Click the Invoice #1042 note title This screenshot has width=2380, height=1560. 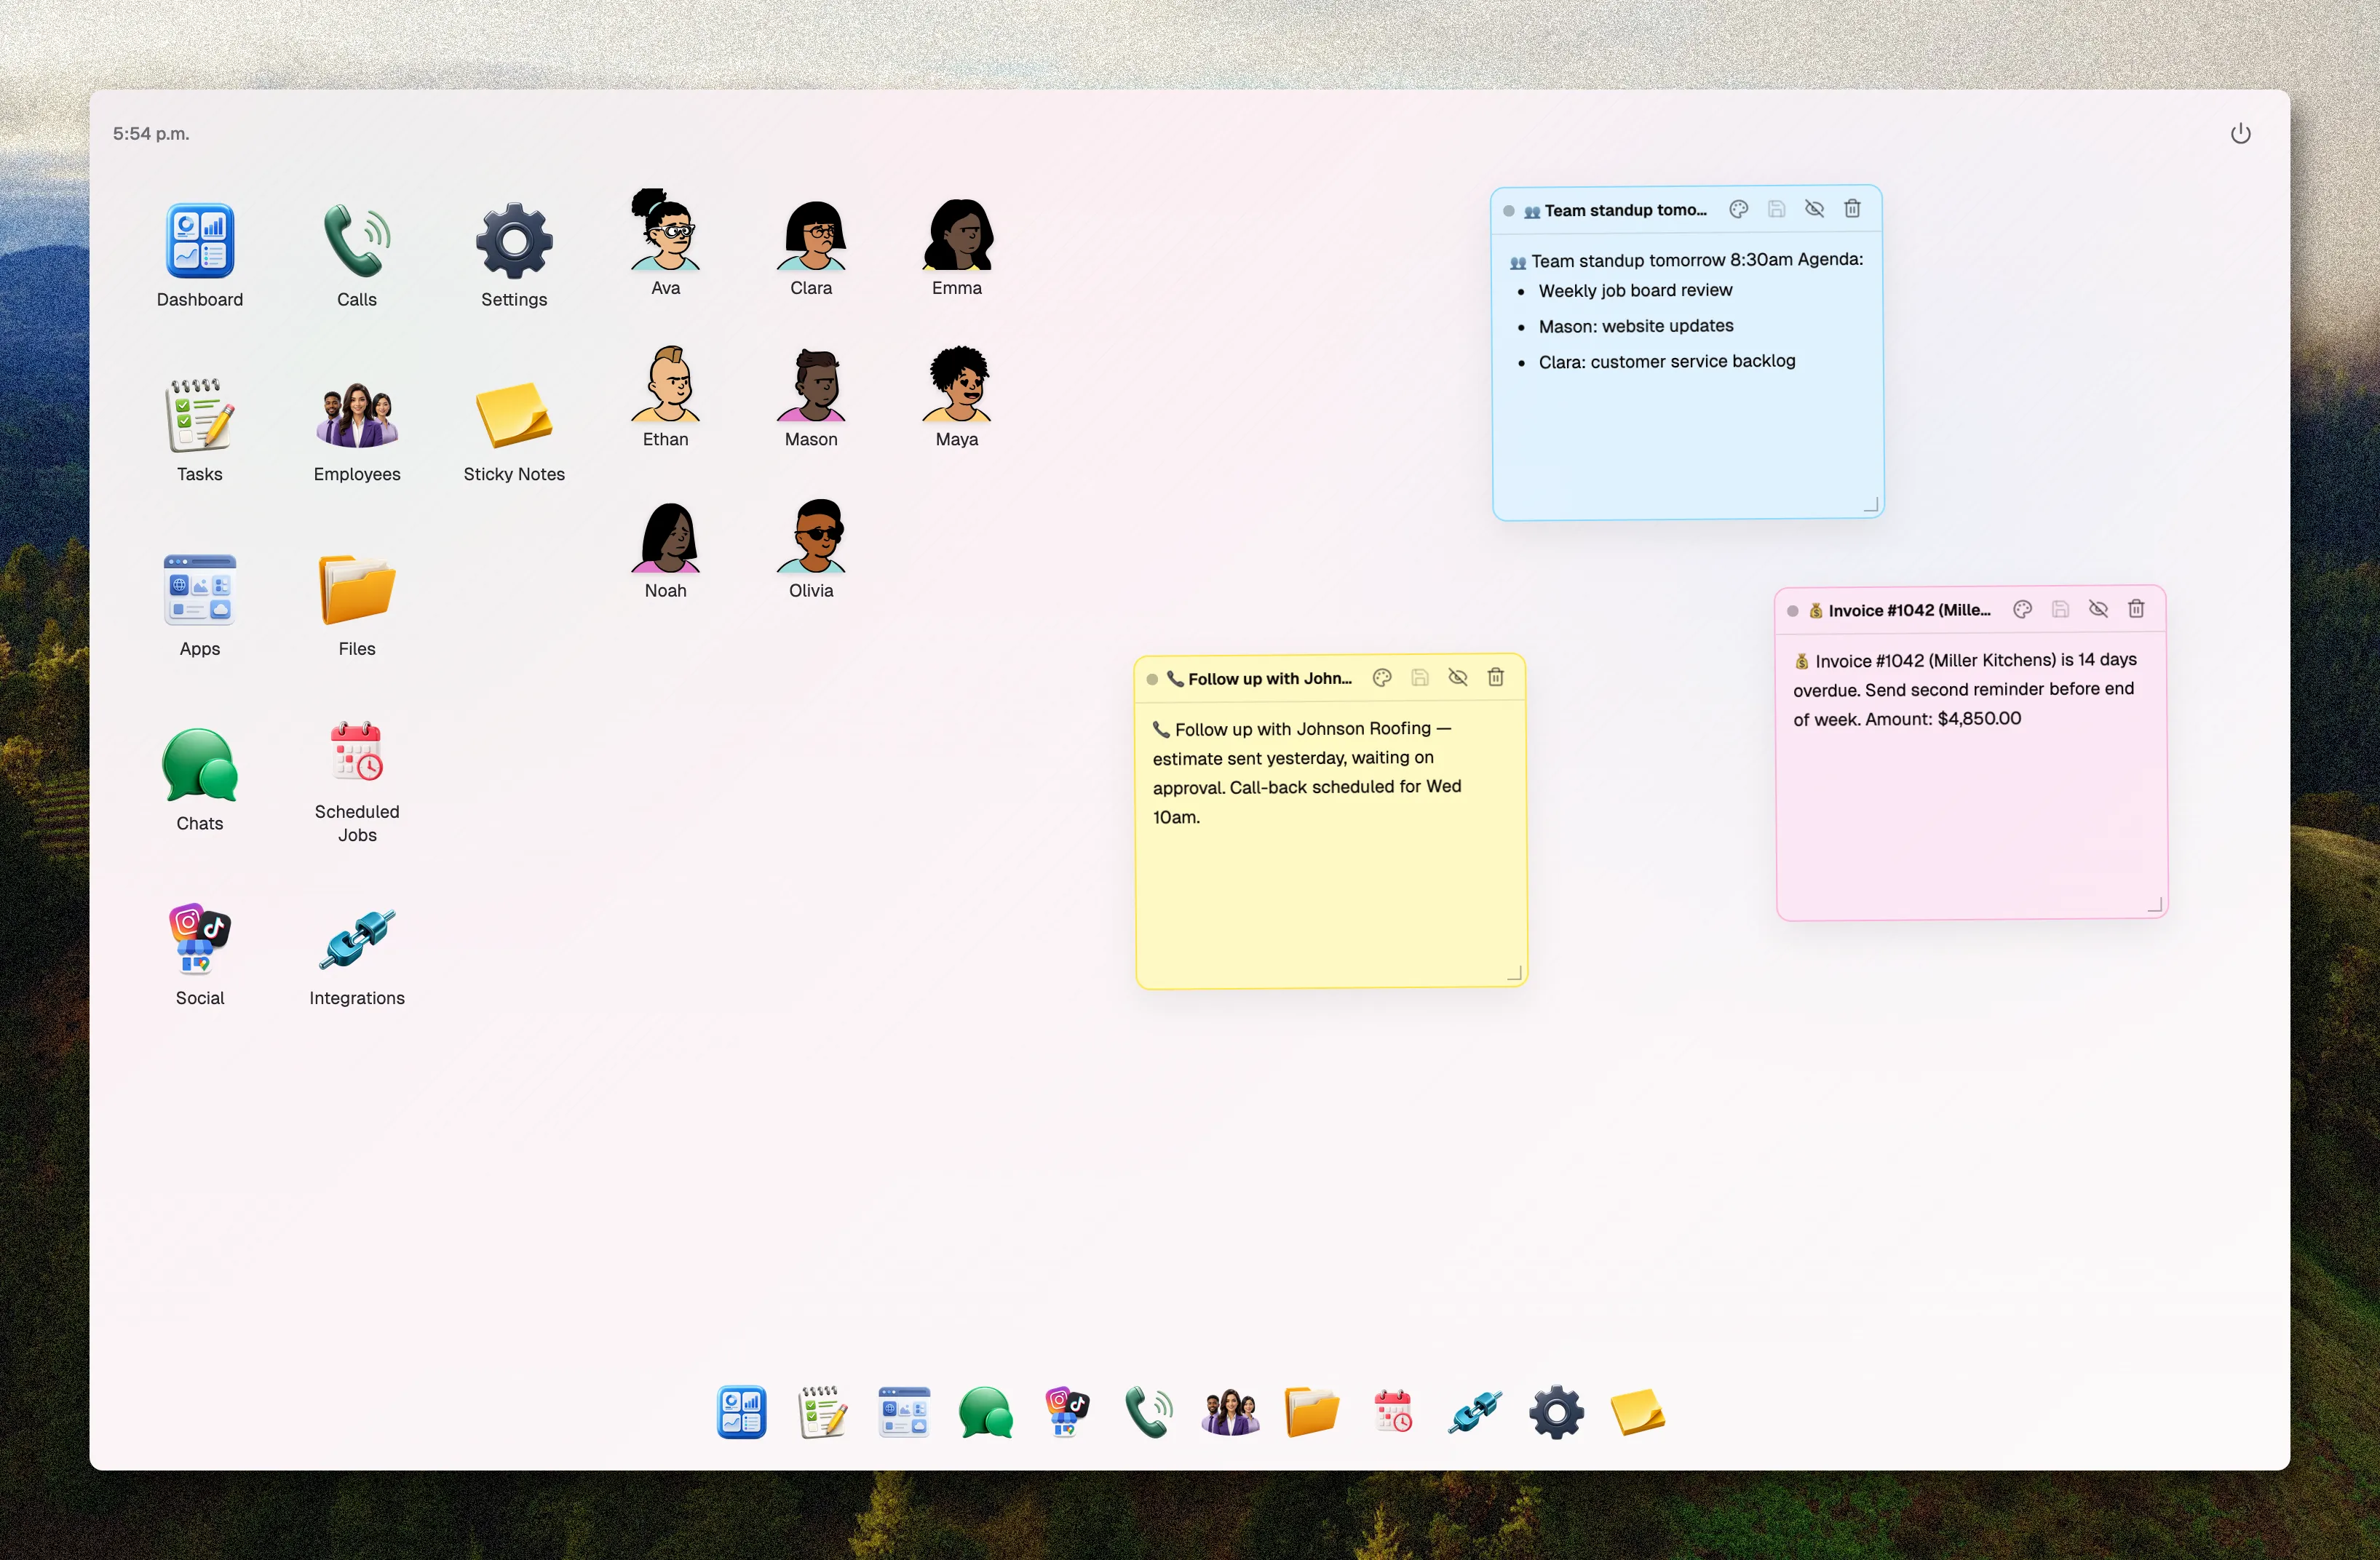[1899, 611]
